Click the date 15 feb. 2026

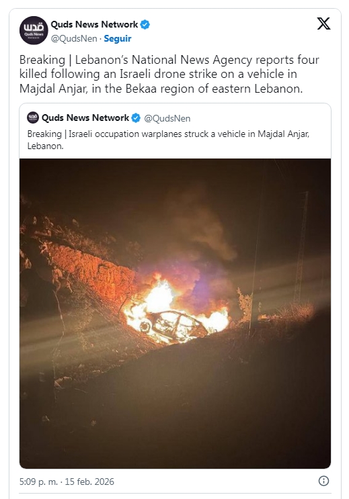point(89,482)
